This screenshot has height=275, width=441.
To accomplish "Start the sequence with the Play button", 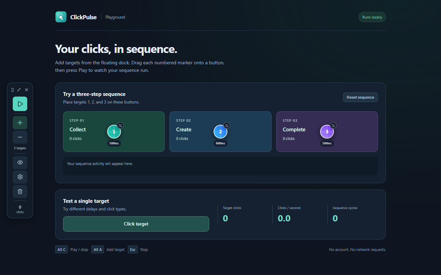I will tap(20, 104).
